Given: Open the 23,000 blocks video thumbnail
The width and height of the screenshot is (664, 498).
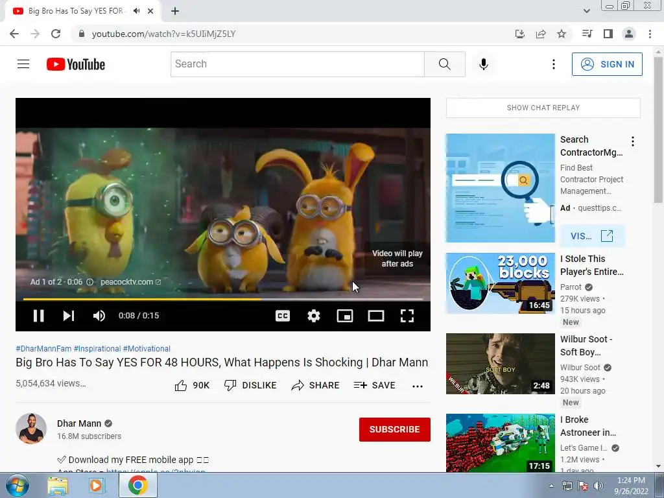Looking at the screenshot, I should click(x=500, y=283).
